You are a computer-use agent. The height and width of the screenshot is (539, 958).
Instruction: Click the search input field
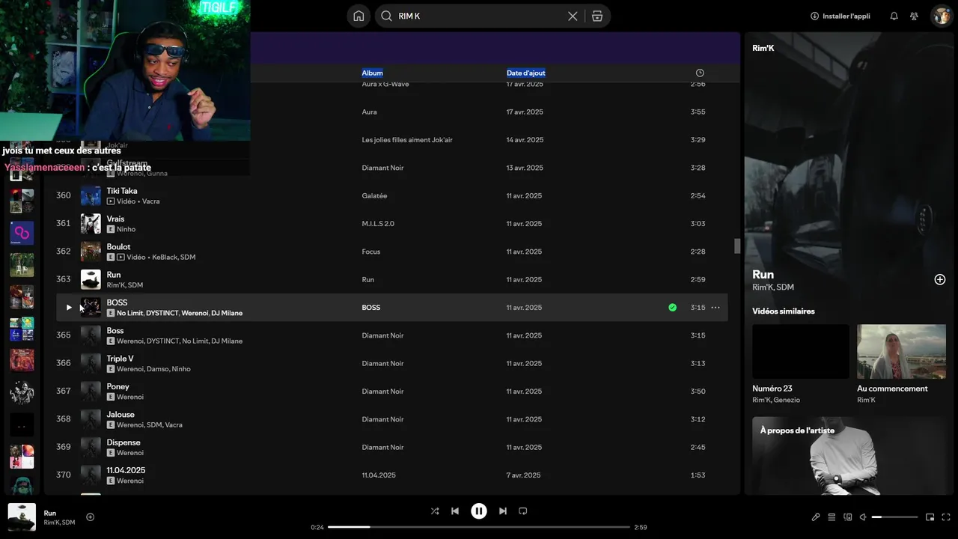[479, 16]
